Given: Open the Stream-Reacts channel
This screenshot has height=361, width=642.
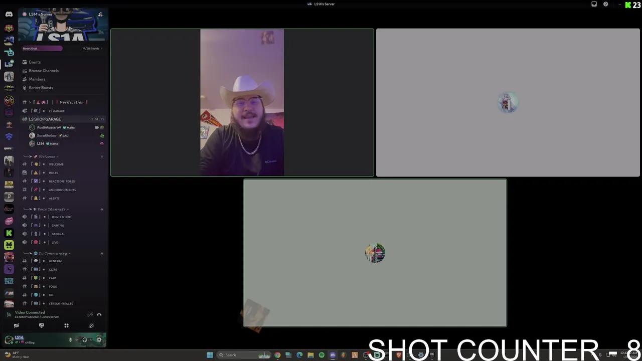Looking at the screenshot, I should pos(63,303).
